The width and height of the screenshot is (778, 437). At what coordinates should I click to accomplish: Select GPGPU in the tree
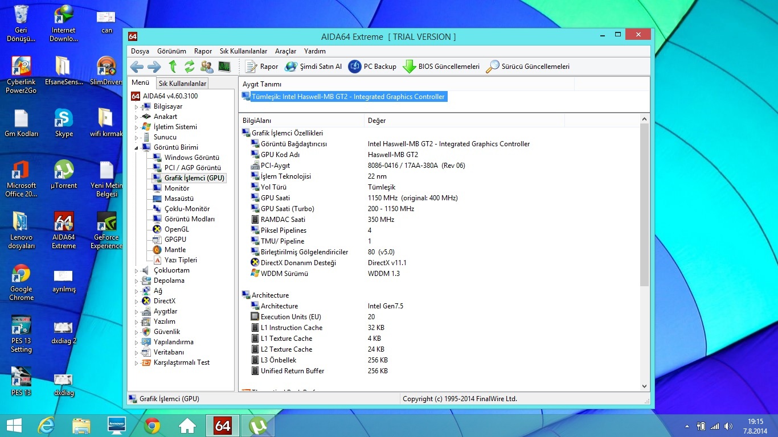pos(175,240)
